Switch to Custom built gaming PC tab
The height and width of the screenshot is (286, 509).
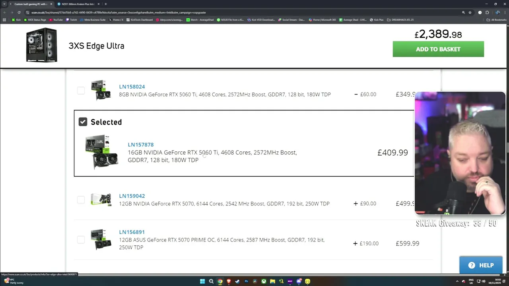coord(31,4)
